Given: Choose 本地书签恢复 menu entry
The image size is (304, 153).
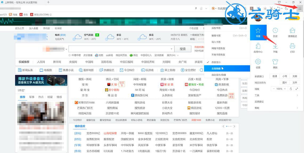Looking at the screenshot, I should [227, 55].
